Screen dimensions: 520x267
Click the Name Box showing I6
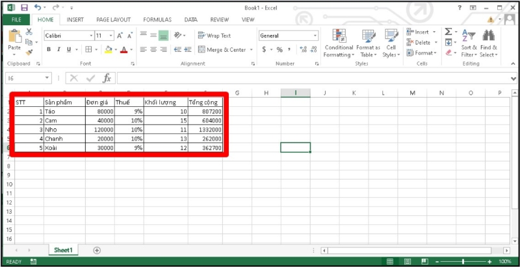tap(25, 78)
